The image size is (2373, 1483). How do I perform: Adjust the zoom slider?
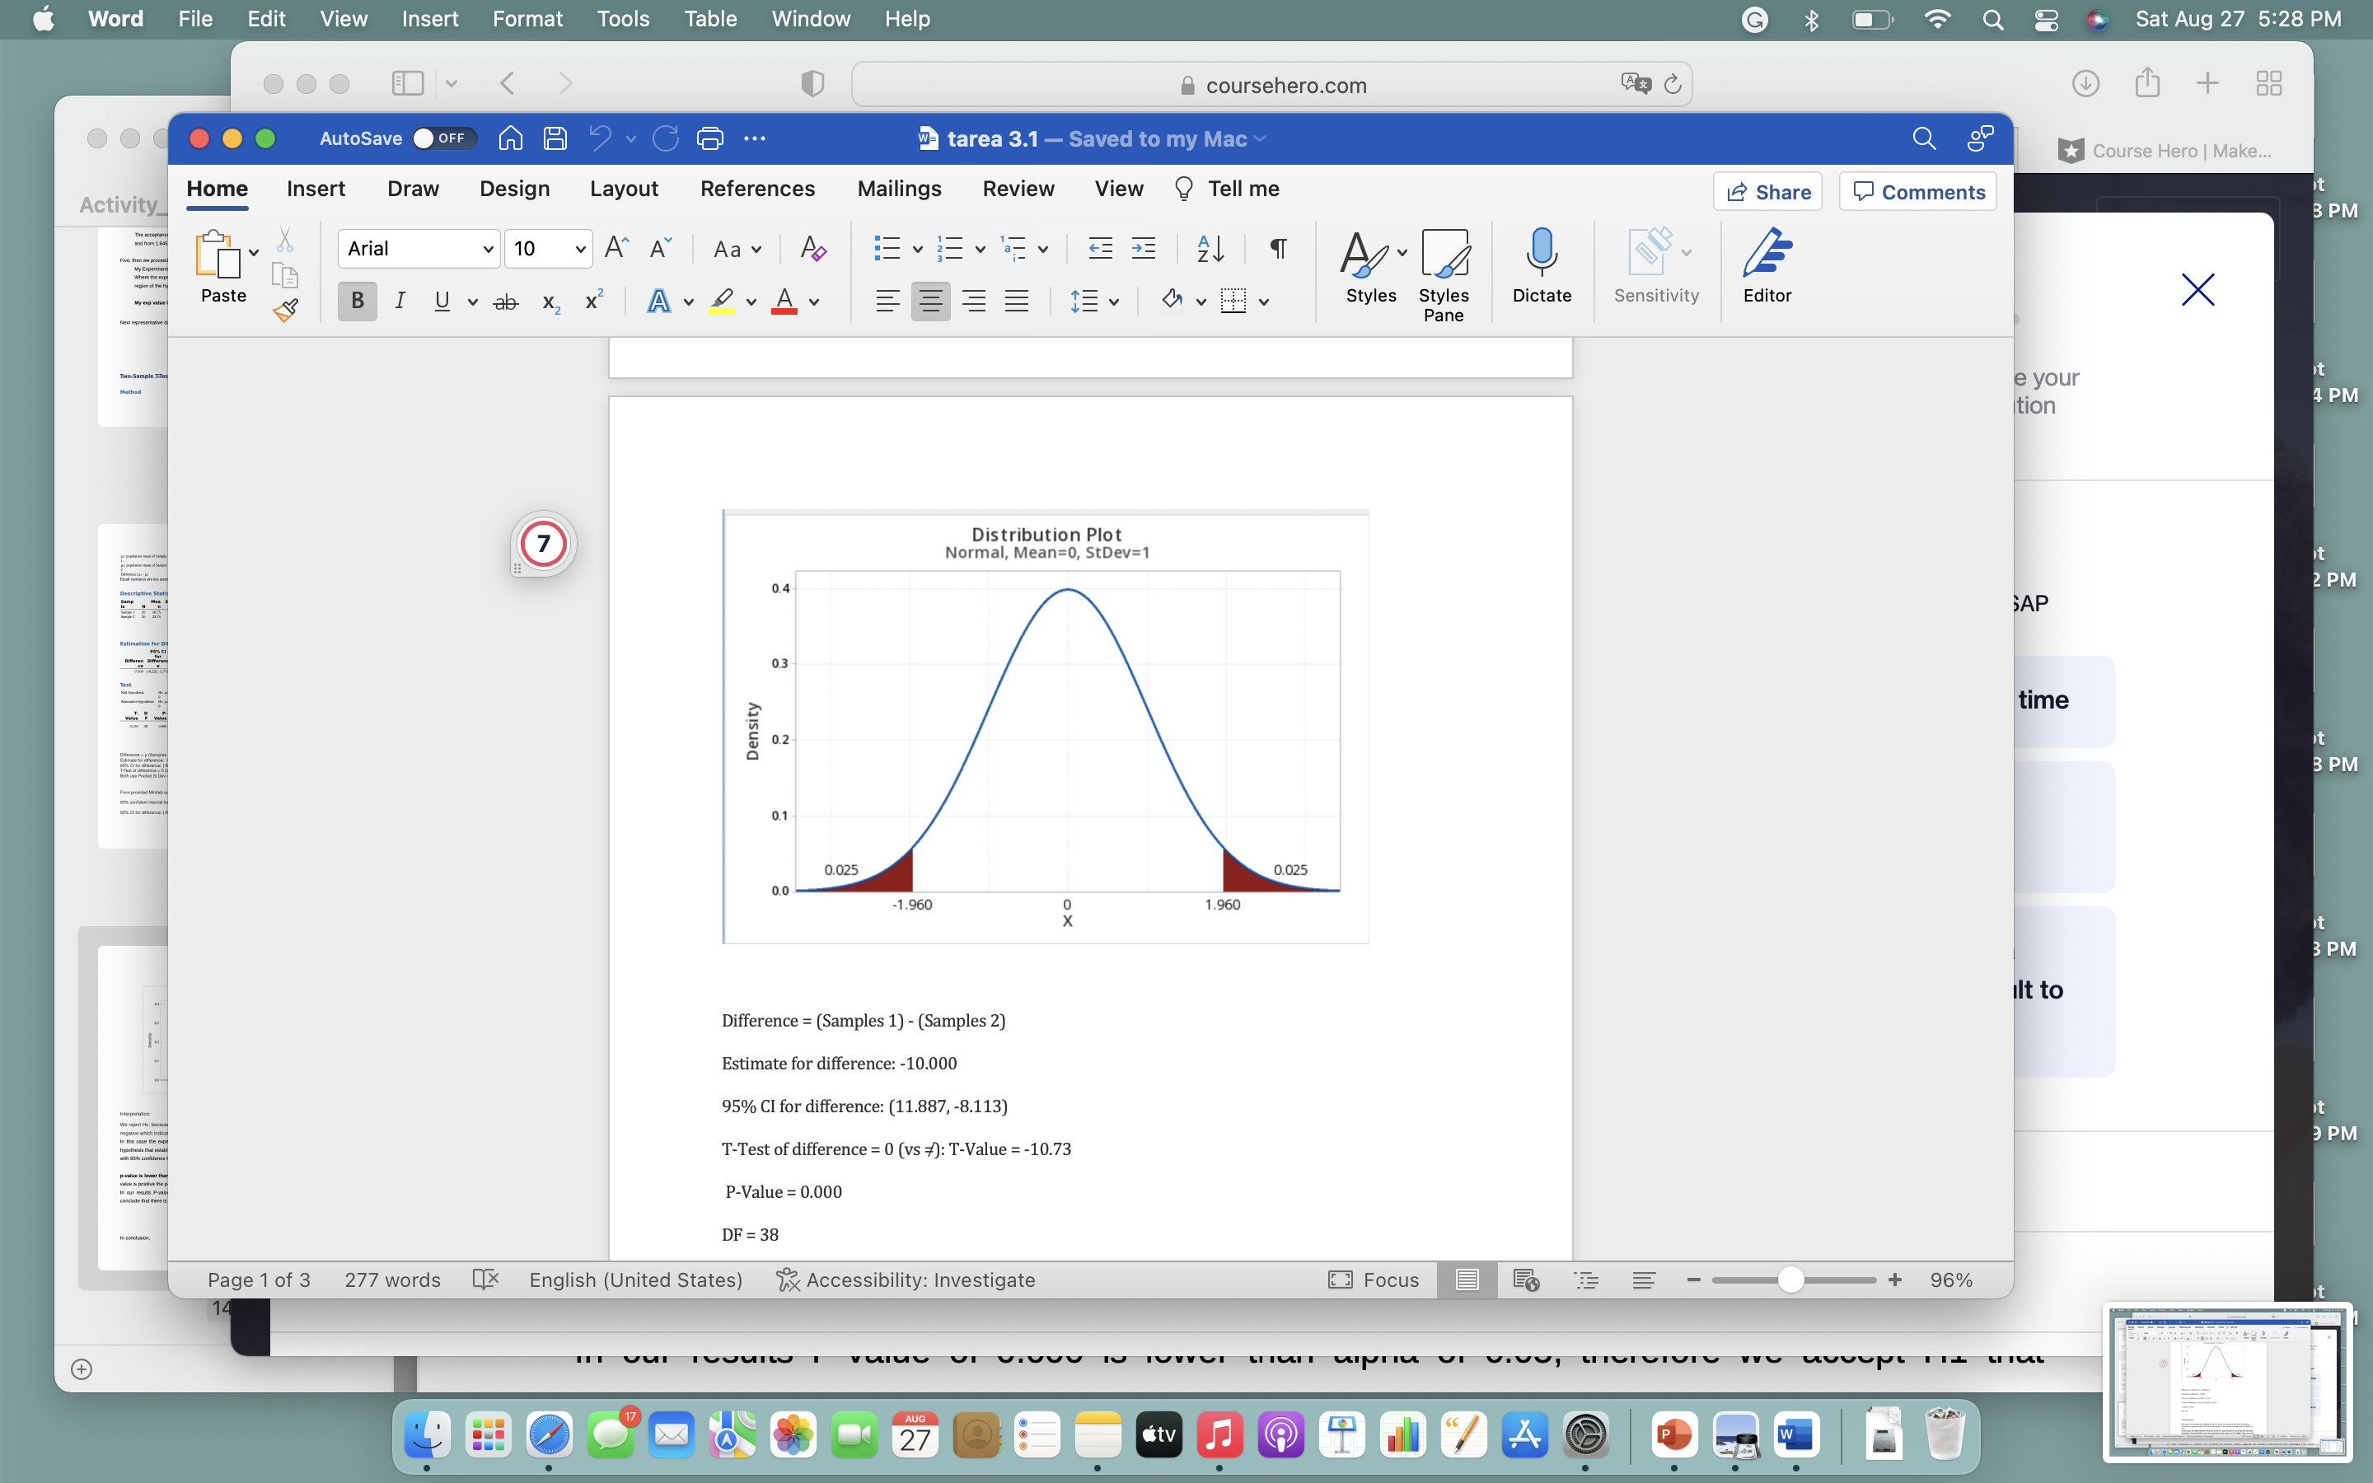(x=1791, y=1279)
